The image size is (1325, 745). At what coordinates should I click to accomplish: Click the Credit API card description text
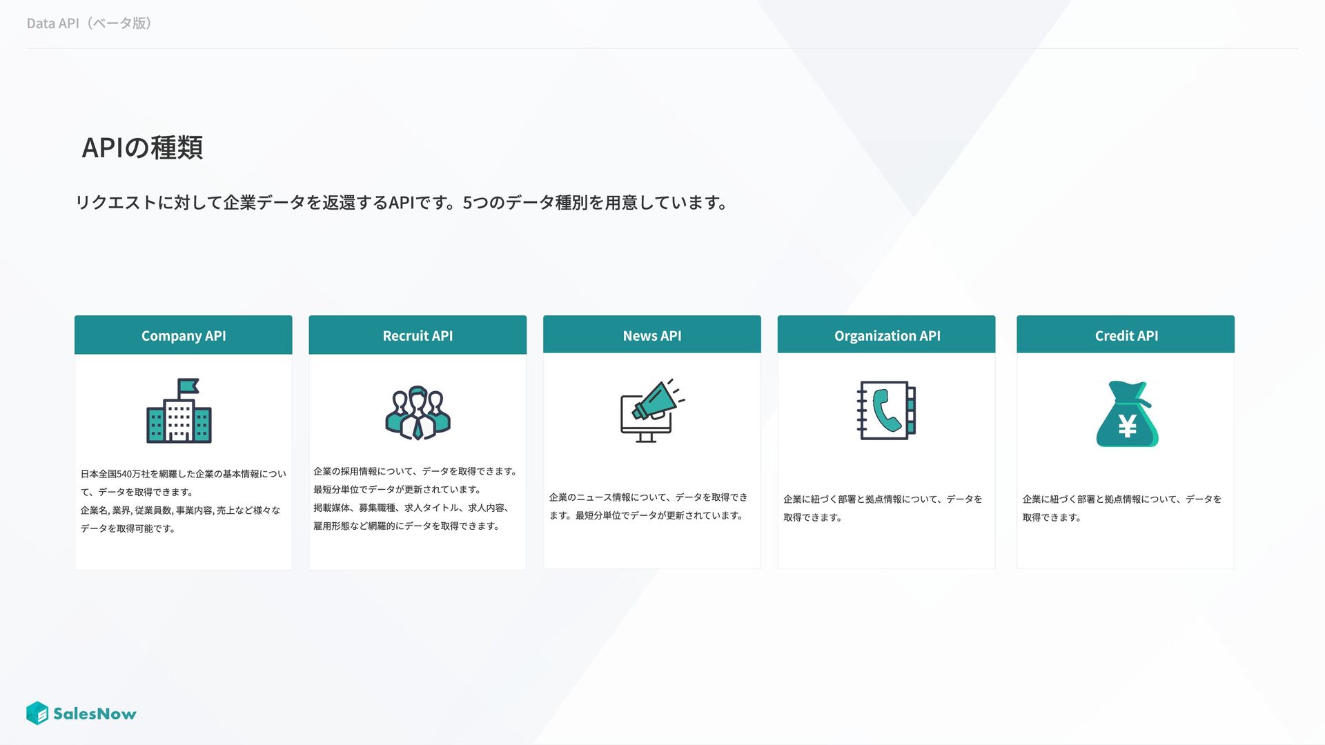(x=1122, y=508)
